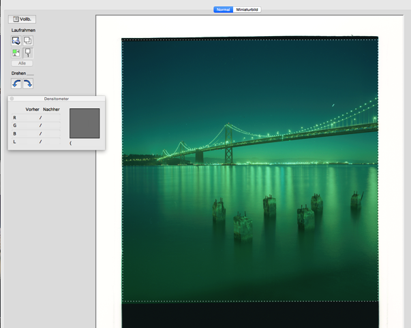
Task: Rotate image left with counterclockwise arrow
Action: click(16, 84)
